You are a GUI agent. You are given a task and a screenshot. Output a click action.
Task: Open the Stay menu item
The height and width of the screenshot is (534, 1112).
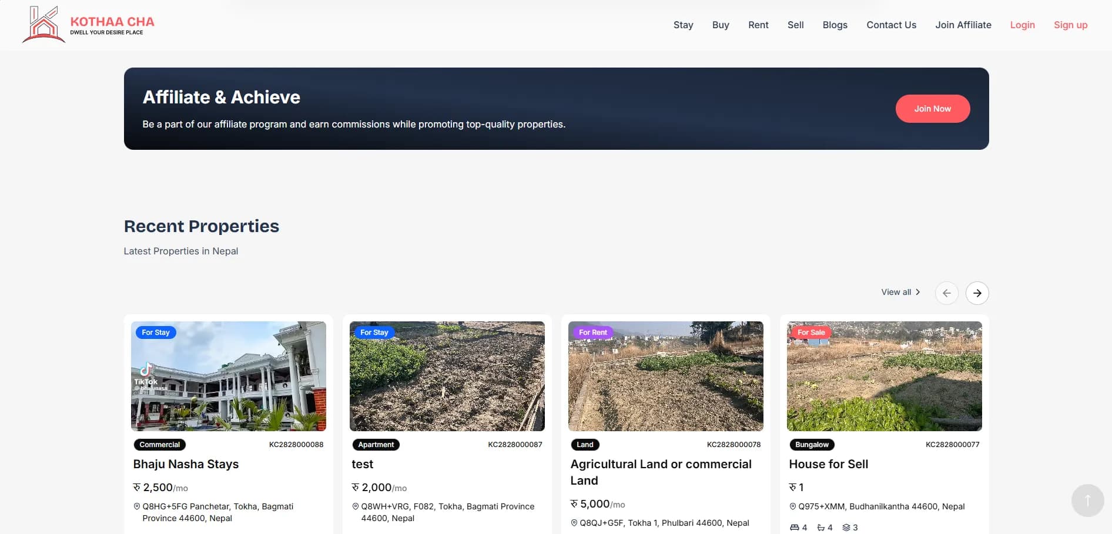point(683,25)
